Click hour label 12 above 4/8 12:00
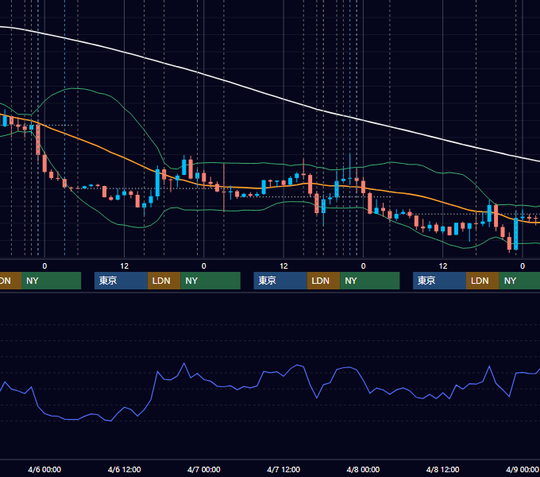 pyautogui.click(x=443, y=266)
